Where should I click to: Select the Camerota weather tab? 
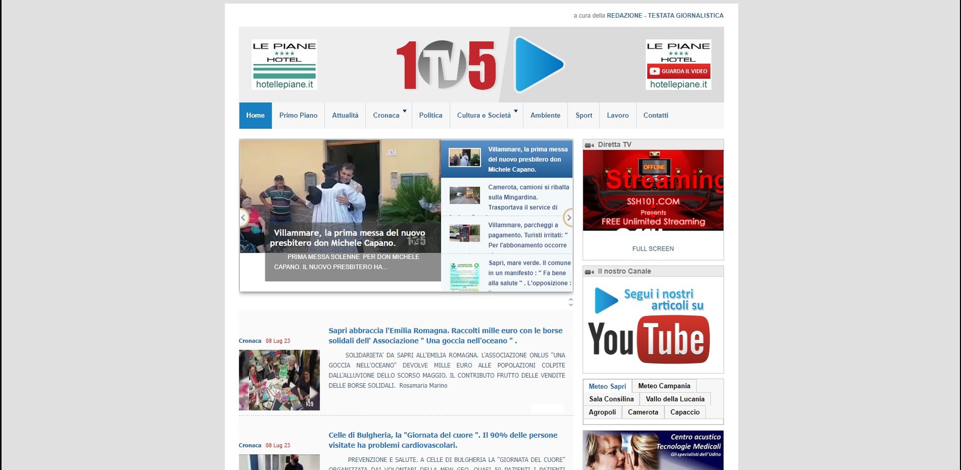[643, 412]
